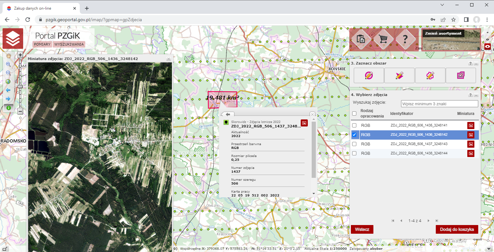
Task: Tick the select-all checkbox in table header
Action: click(354, 113)
